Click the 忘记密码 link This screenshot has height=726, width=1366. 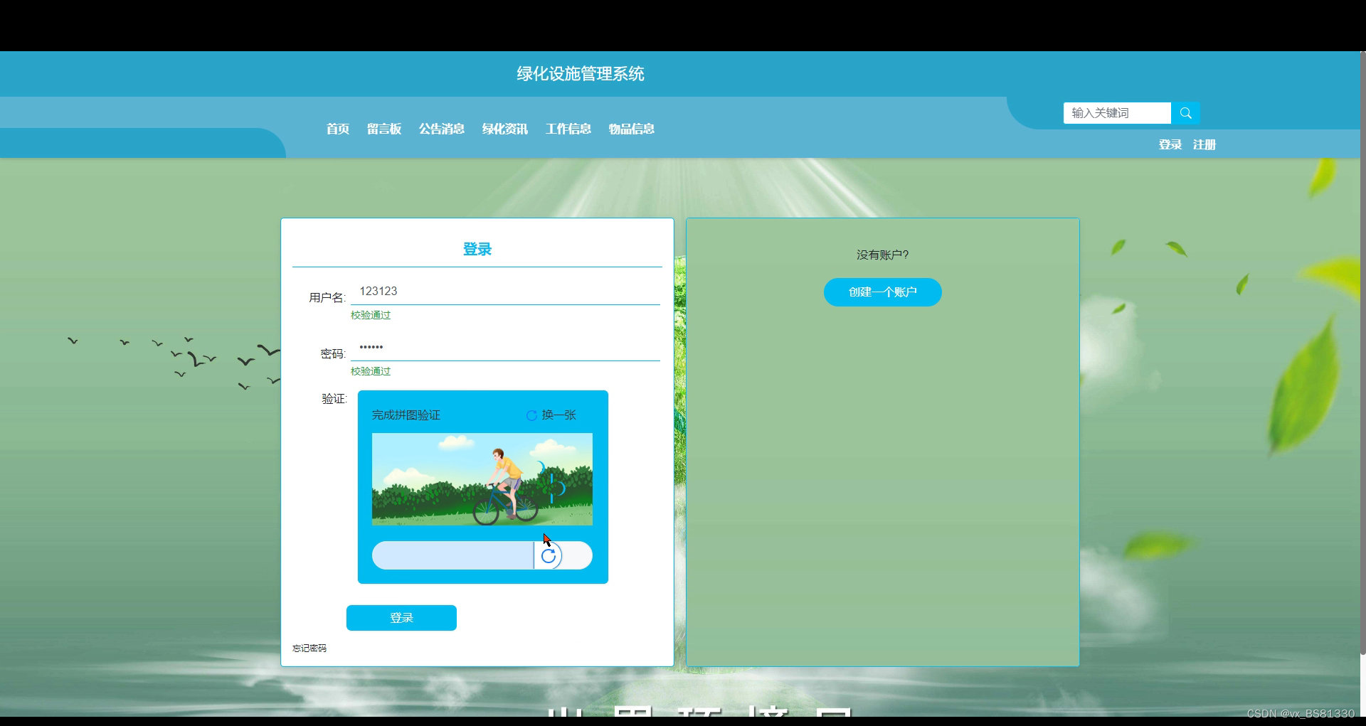click(309, 648)
